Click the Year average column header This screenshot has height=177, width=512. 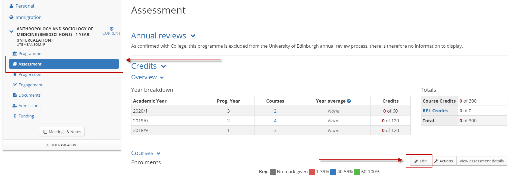coord(333,101)
